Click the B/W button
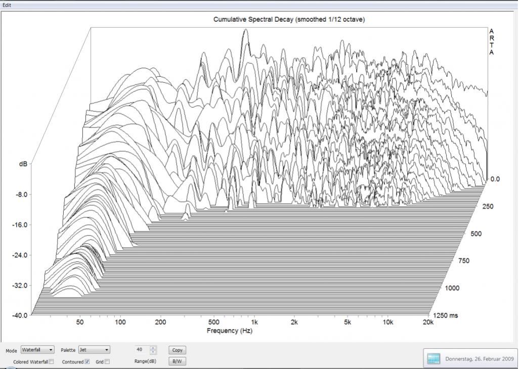The width and height of the screenshot is (520, 369). [177, 361]
